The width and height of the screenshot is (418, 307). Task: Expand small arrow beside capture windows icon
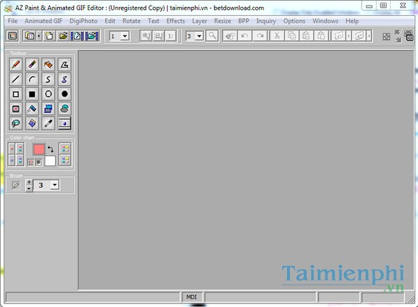pos(39,36)
